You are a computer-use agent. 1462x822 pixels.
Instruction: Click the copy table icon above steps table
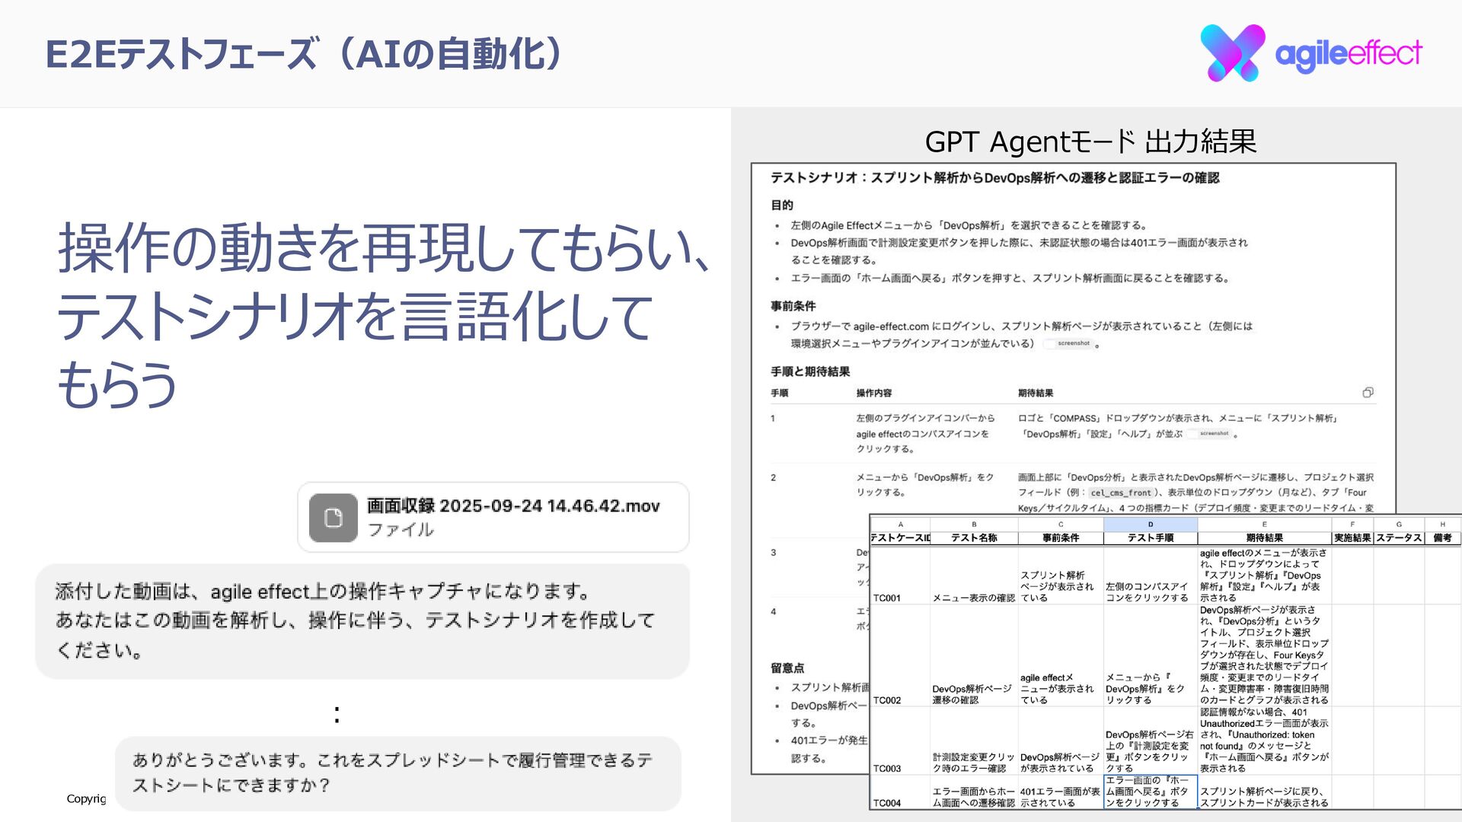[1368, 393]
